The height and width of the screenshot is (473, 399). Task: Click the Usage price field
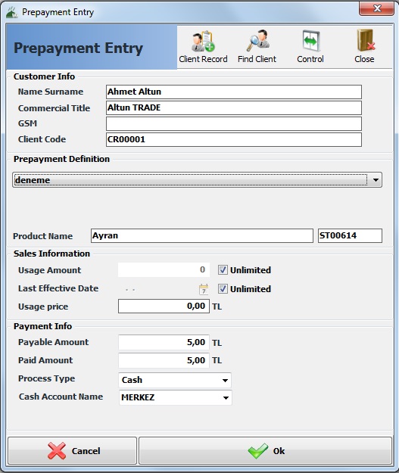[x=164, y=307]
